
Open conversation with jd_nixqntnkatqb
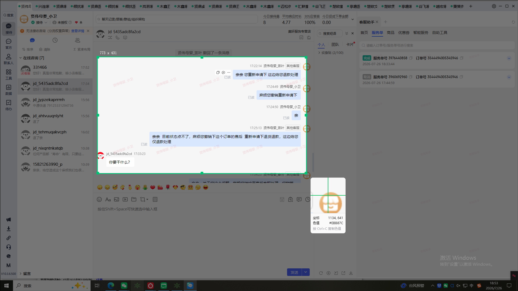coord(55,151)
